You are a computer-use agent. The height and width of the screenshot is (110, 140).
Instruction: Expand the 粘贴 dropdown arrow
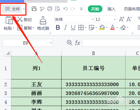[13, 28]
